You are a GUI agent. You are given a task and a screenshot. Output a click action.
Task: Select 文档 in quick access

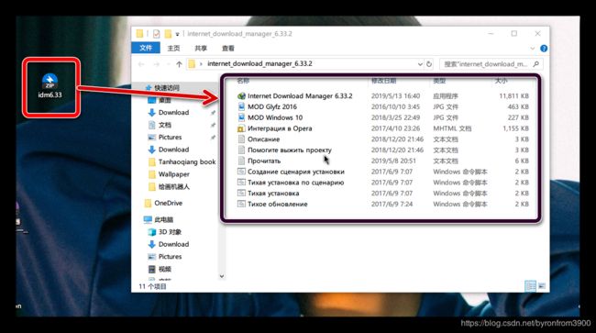[164, 125]
